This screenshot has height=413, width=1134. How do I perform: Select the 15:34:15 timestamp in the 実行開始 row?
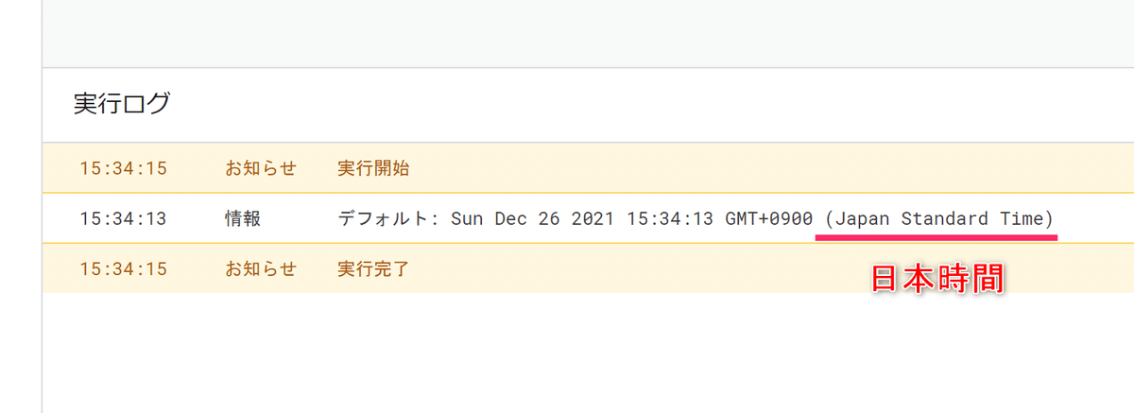click(123, 169)
